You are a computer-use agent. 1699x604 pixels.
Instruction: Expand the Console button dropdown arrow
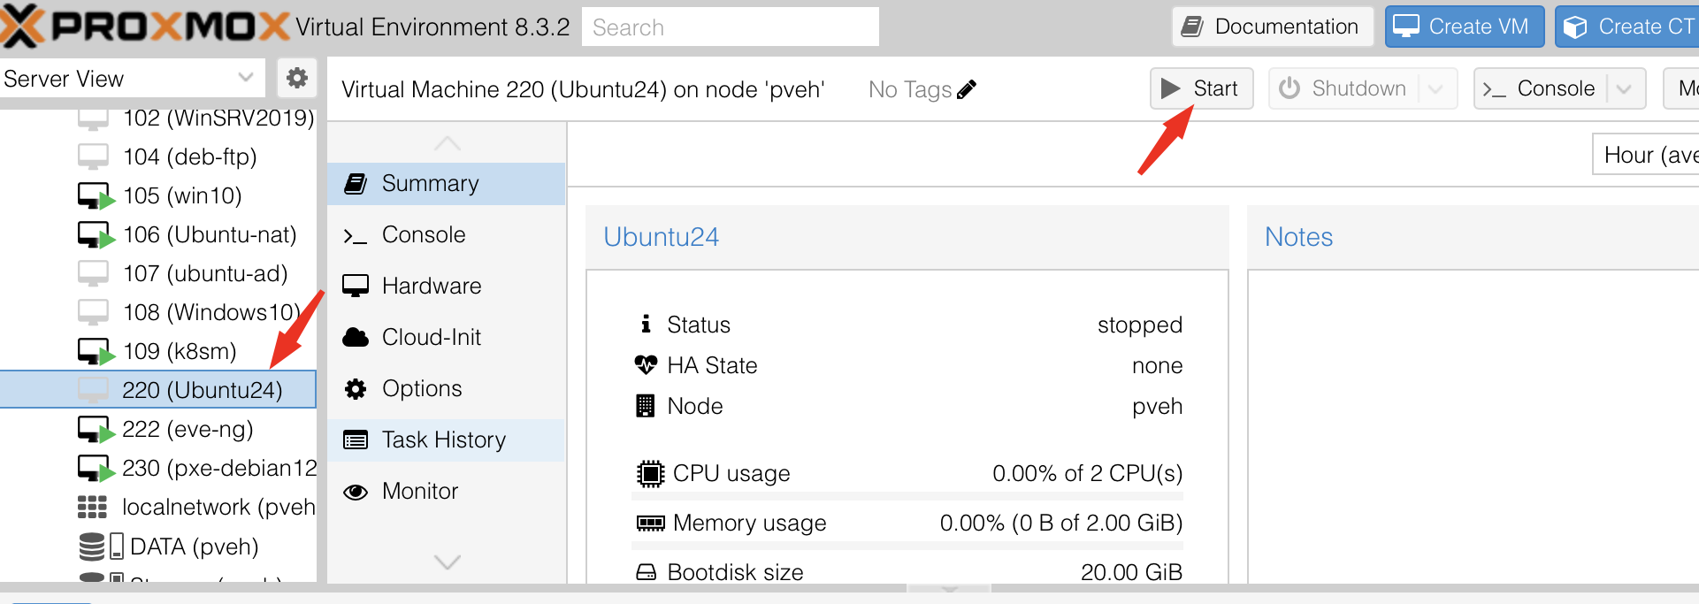pos(1624,88)
